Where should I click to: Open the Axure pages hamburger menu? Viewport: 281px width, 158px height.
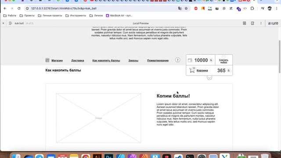click(11, 23)
